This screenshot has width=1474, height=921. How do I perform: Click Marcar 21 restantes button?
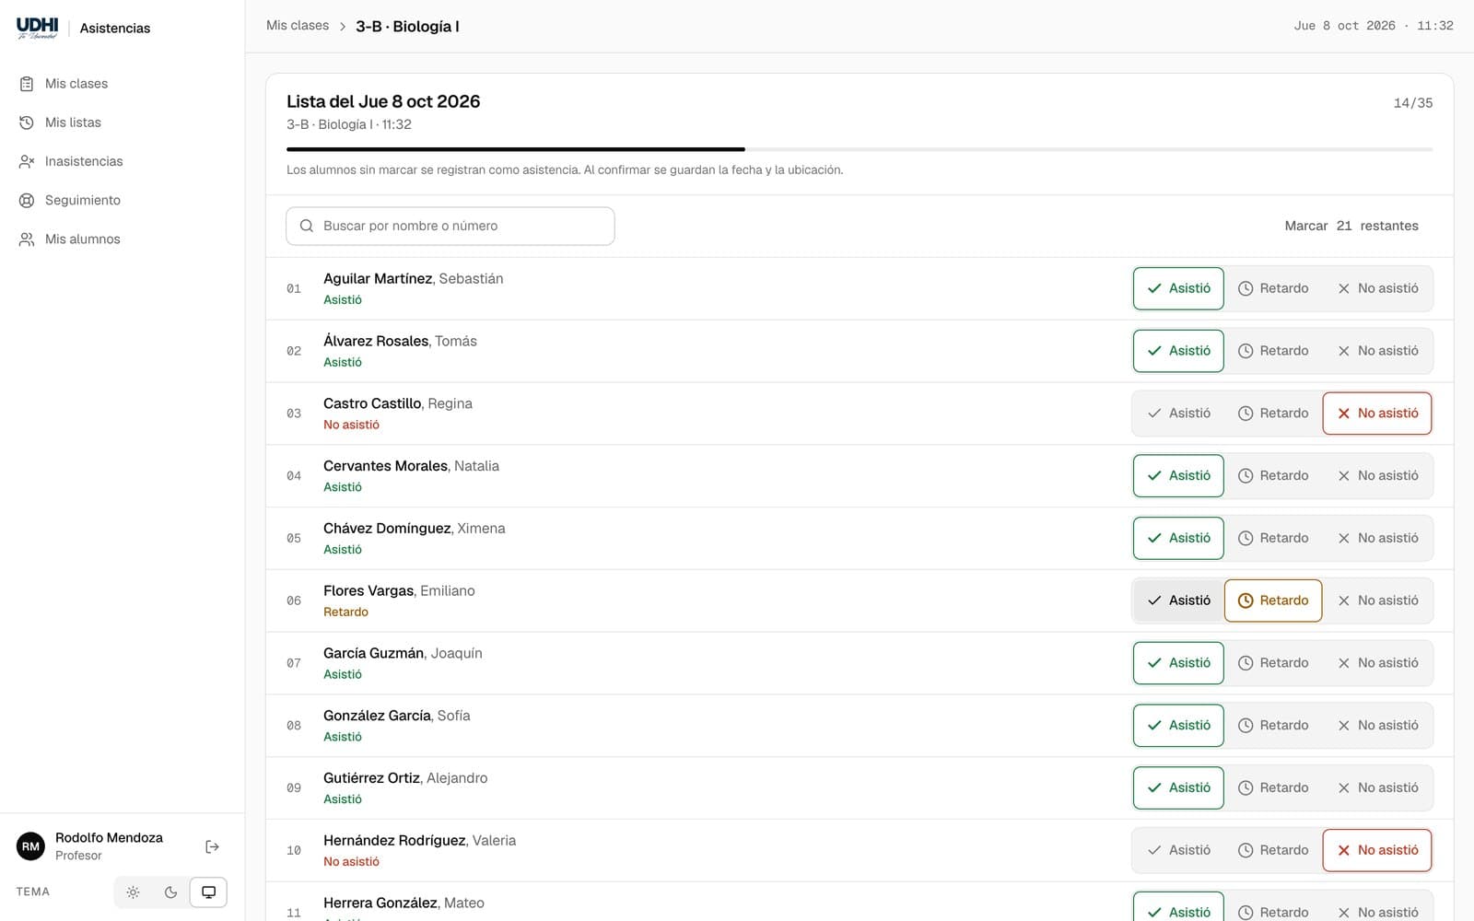(1351, 226)
